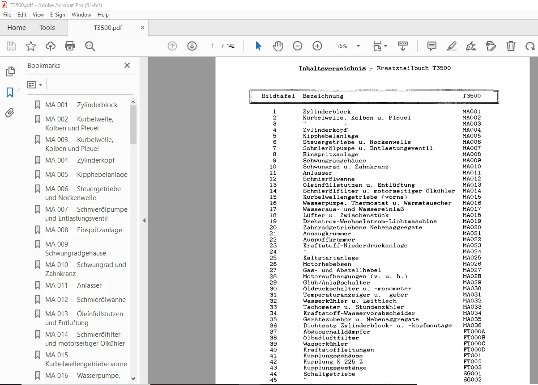Switch to the Tools tab
Viewport: 538px width, 385px height.
coord(47,28)
